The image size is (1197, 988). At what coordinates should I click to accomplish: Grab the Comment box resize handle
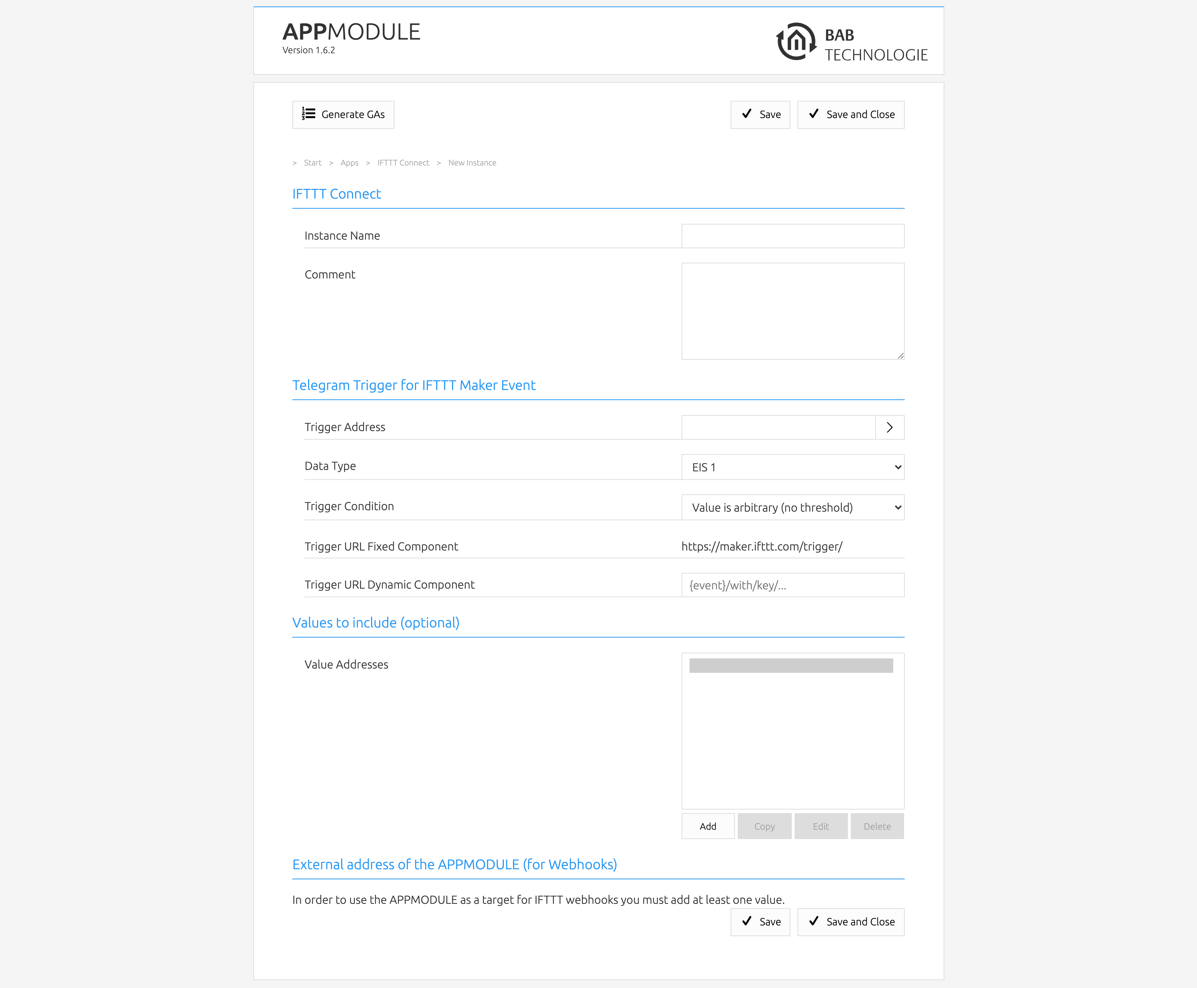[x=900, y=356]
